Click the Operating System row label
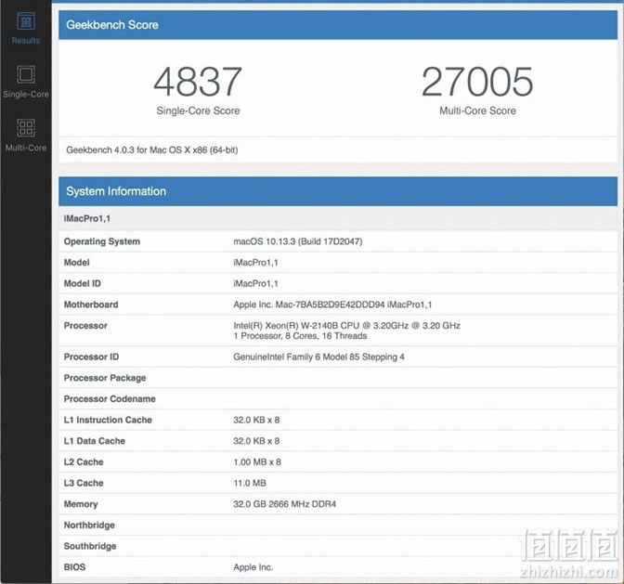Screen dimensions: 624x584 (102, 241)
